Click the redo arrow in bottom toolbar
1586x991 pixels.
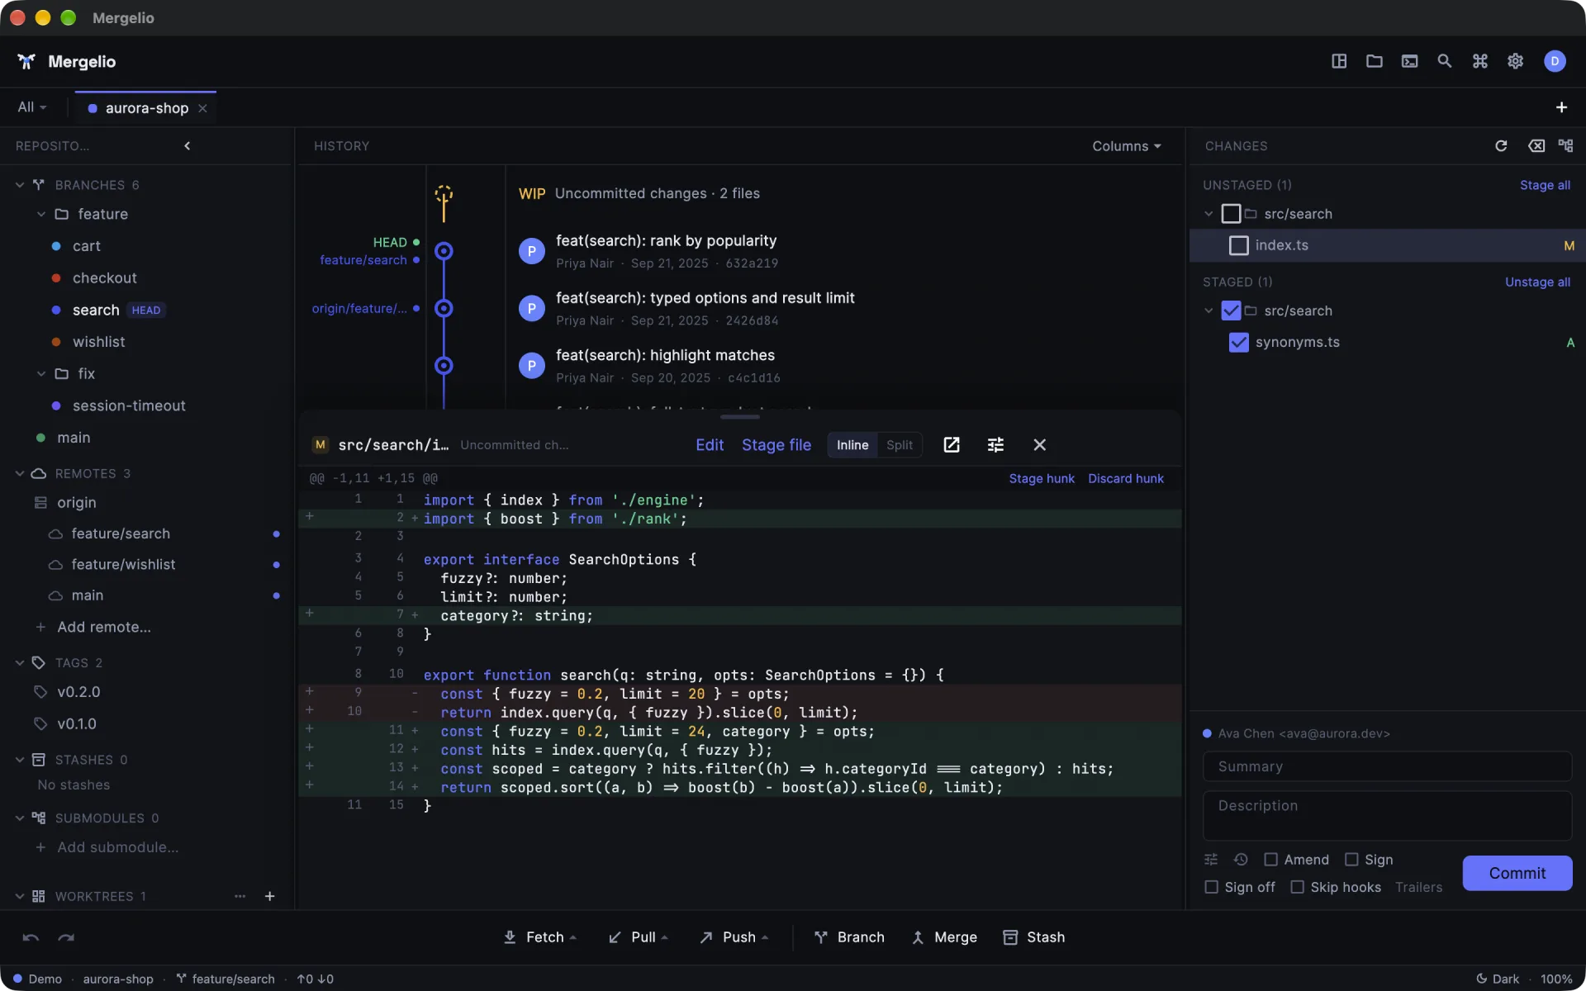coord(66,937)
